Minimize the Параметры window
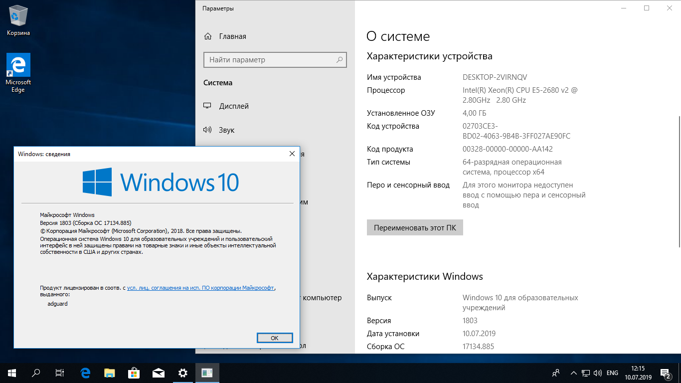Screen dimensions: 681x383 tap(624, 8)
